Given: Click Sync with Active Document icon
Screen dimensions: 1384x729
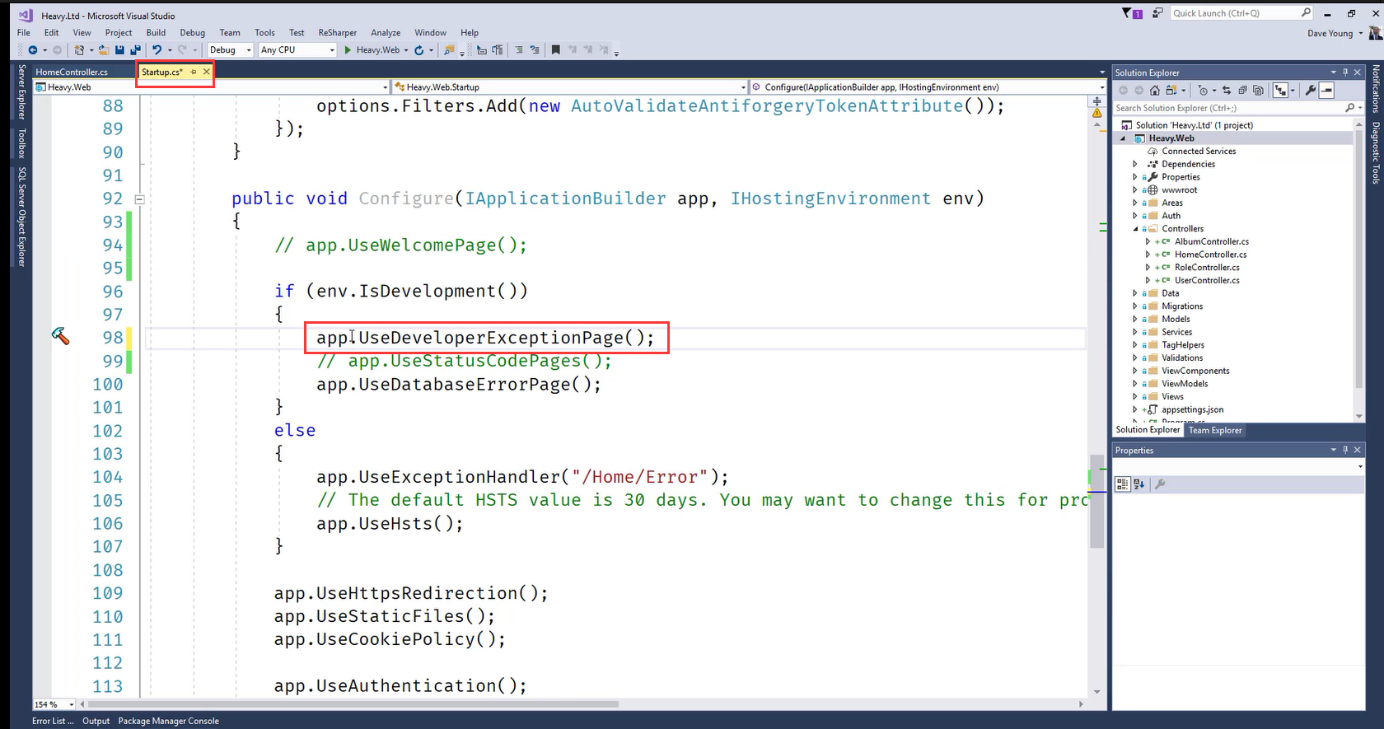Looking at the screenshot, I should (1227, 91).
